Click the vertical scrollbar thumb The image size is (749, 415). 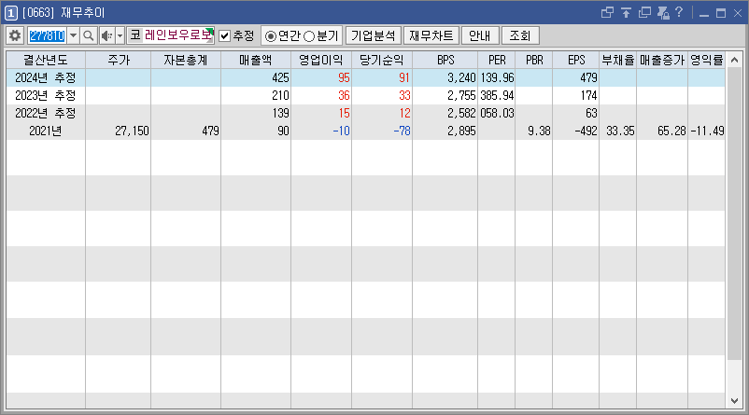pyautogui.click(x=735, y=214)
